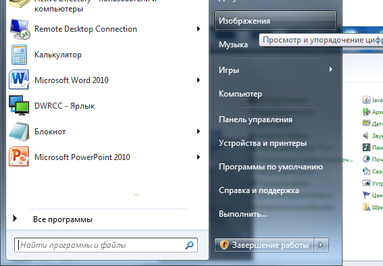Launch the Calculator icon
383x266 pixels.
click(20, 55)
